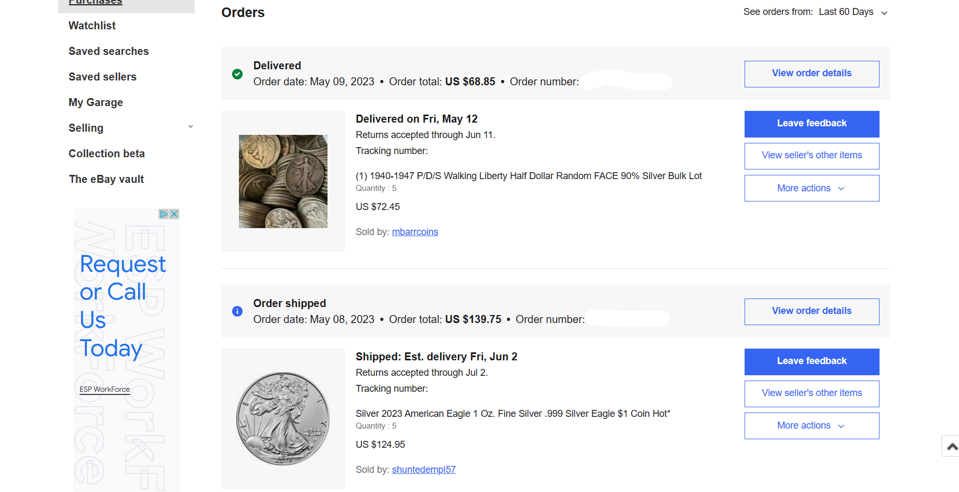Open the Walking Liberty coins thumbnail
Viewport: 959px width, 492px height.
click(283, 181)
